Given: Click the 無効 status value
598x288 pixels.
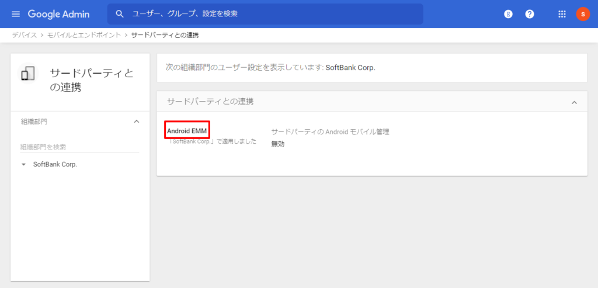Looking at the screenshot, I should 278,144.
